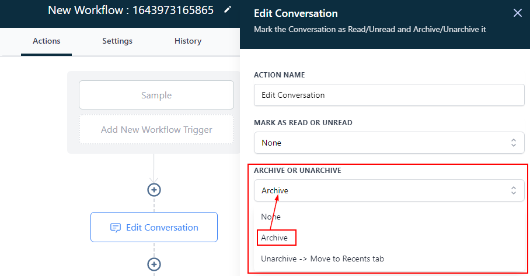Select the Edit Conversation action node
Screen dimensions: 530x276
[154, 228]
